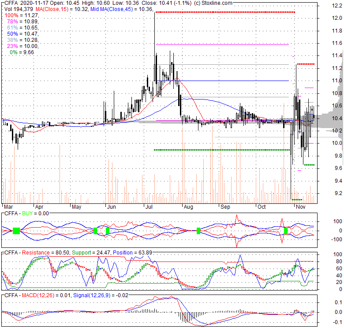This screenshot has width=344, height=328.
Task: Click the 61% = 10.65 Fibonacci level
Action: (22, 28)
